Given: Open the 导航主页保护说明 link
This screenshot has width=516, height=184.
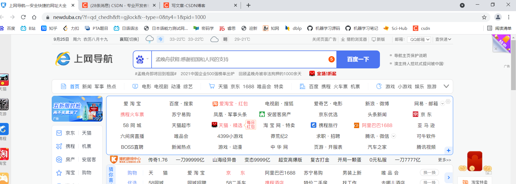Looking at the screenshot, I should 410,55.
